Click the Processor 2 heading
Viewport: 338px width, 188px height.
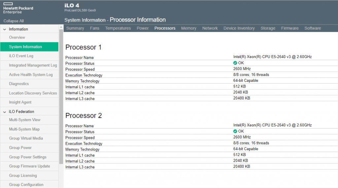(84, 116)
